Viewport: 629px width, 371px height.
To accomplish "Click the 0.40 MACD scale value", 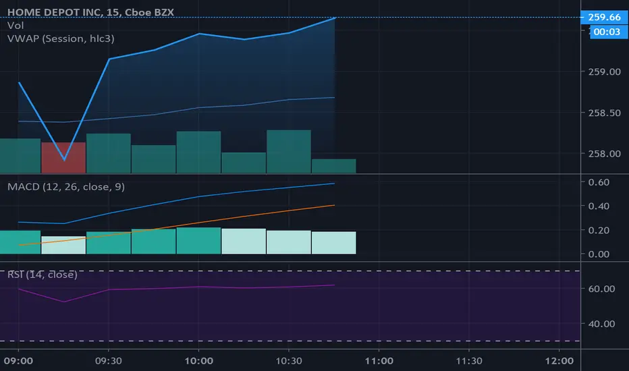I will 599,206.
